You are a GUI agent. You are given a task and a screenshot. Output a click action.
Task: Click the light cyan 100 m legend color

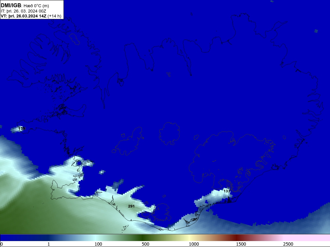coord(96,237)
